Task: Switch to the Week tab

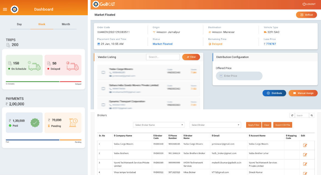Action: click(x=42, y=24)
